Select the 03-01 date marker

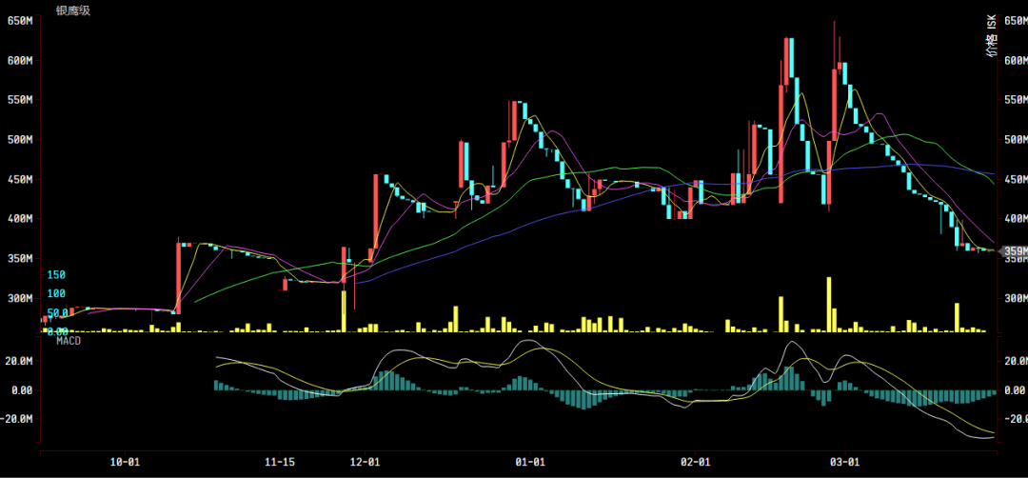pos(844,462)
